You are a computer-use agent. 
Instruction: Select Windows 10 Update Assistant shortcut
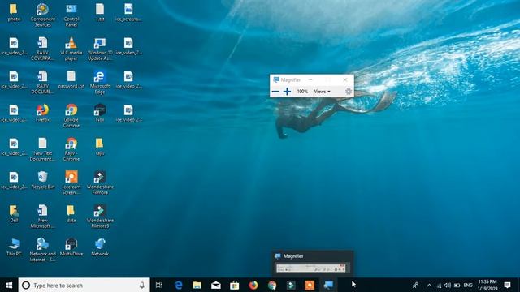click(x=100, y=49)
